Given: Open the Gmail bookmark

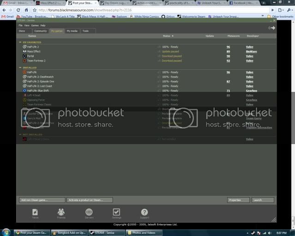Looking at the screenshot, I should pos(7,16).
